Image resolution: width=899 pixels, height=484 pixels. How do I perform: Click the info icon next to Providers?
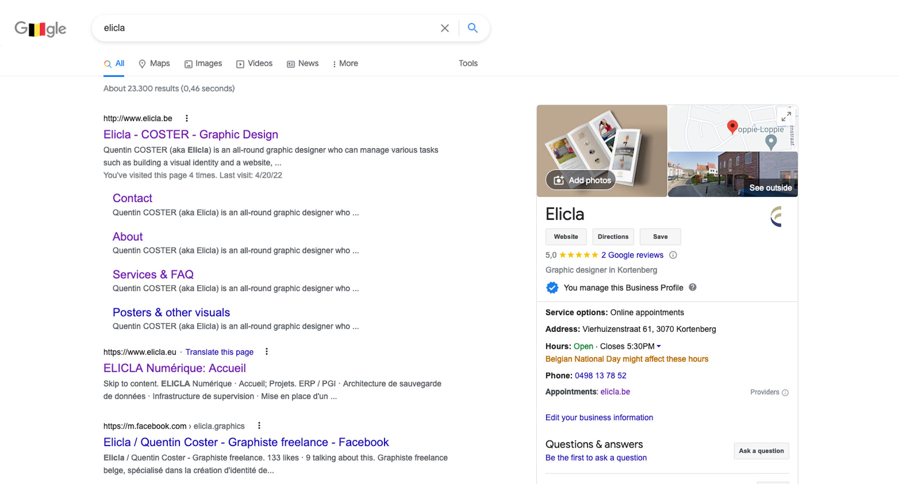point(785,393)
